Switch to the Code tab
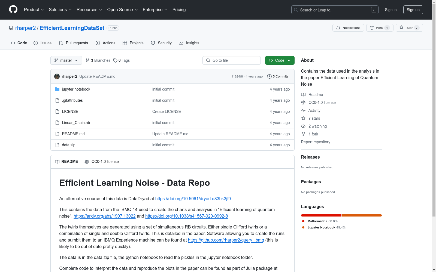The image size is (436, 272). [x=19, y=43]
